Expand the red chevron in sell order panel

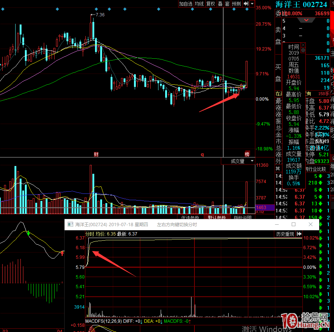coord(306,20)
